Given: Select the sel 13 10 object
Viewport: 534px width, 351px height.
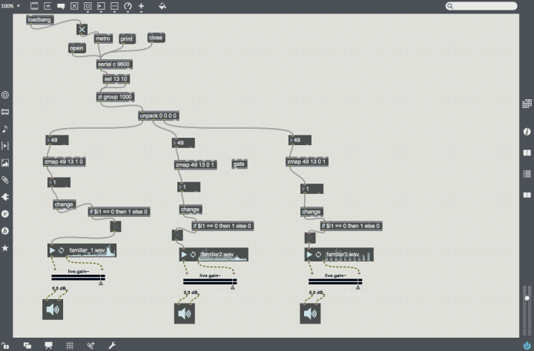Looking at the screenshot, I should tap(116, 79).
